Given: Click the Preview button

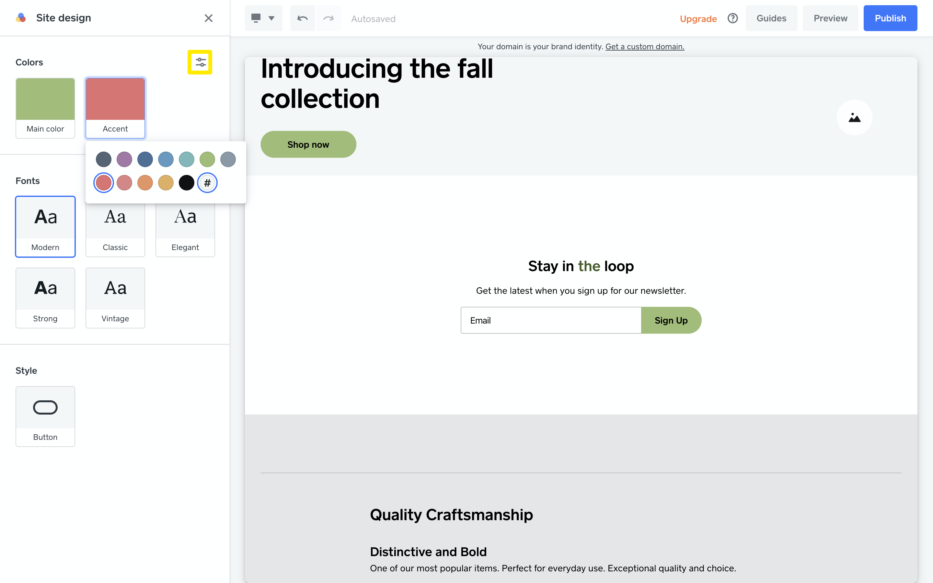Looking at the screenshot, I should [x=830, y=18].
